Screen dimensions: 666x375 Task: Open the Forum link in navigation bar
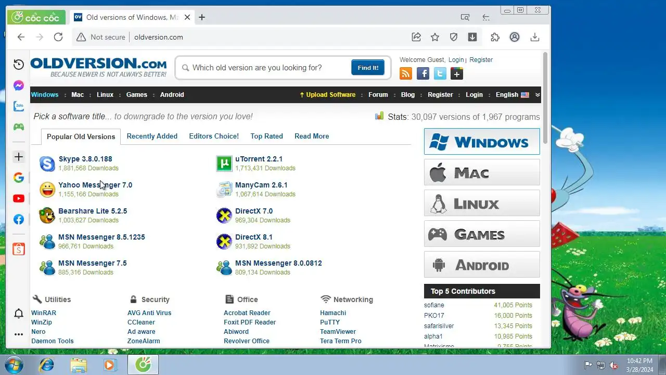click(x=378, y=95)
